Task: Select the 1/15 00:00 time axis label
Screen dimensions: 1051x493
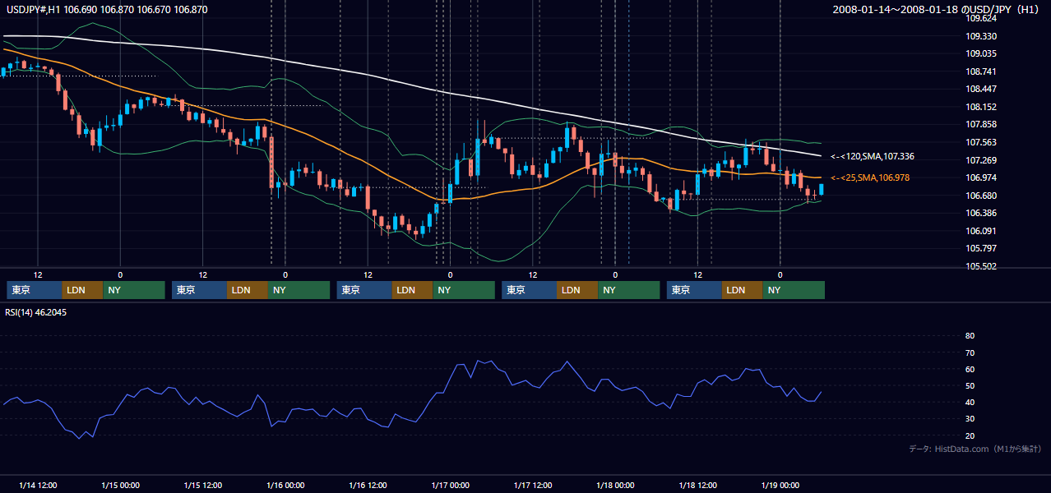Action: coord(120,485)
